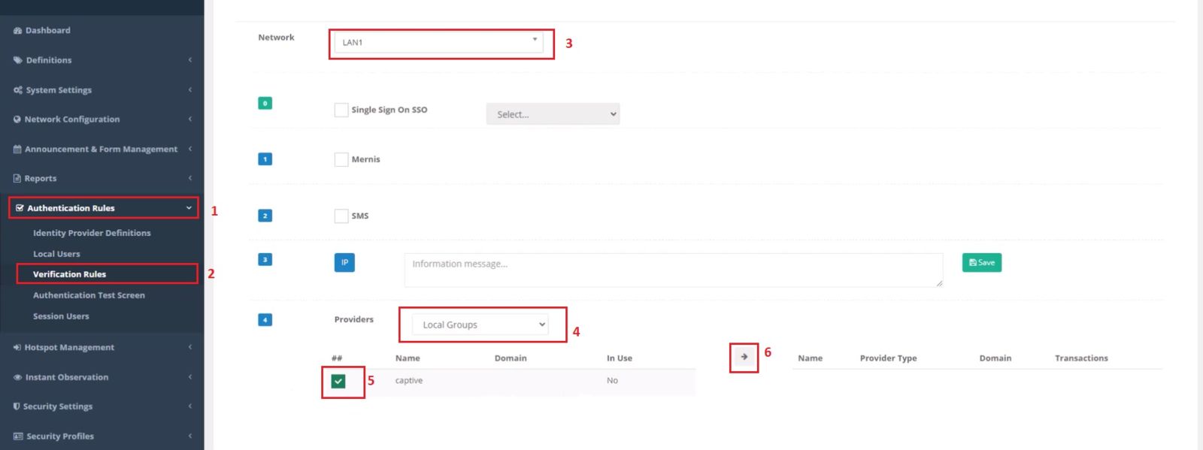Enable the Single Sign On SSO checkbox

[341, 110]
